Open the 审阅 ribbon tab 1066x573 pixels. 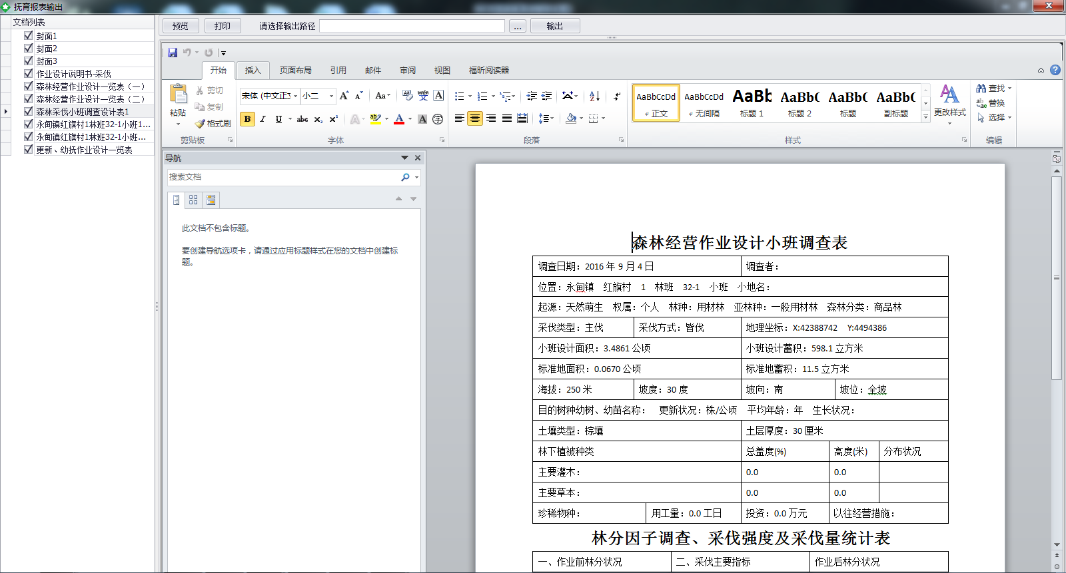pyautogui.click(x=408, y=71)
